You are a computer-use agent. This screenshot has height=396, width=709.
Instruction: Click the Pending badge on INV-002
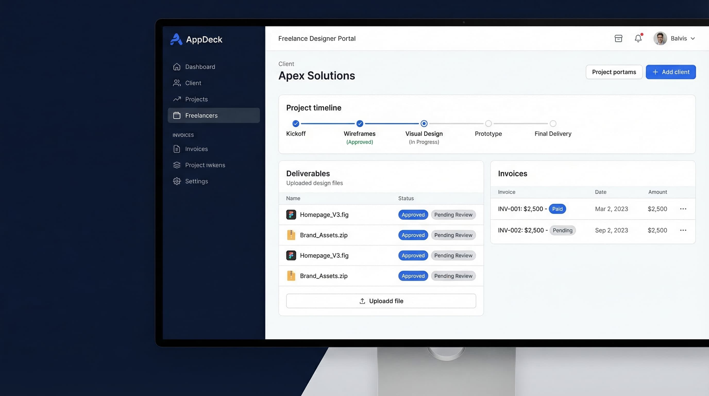(x=563, y=230)
